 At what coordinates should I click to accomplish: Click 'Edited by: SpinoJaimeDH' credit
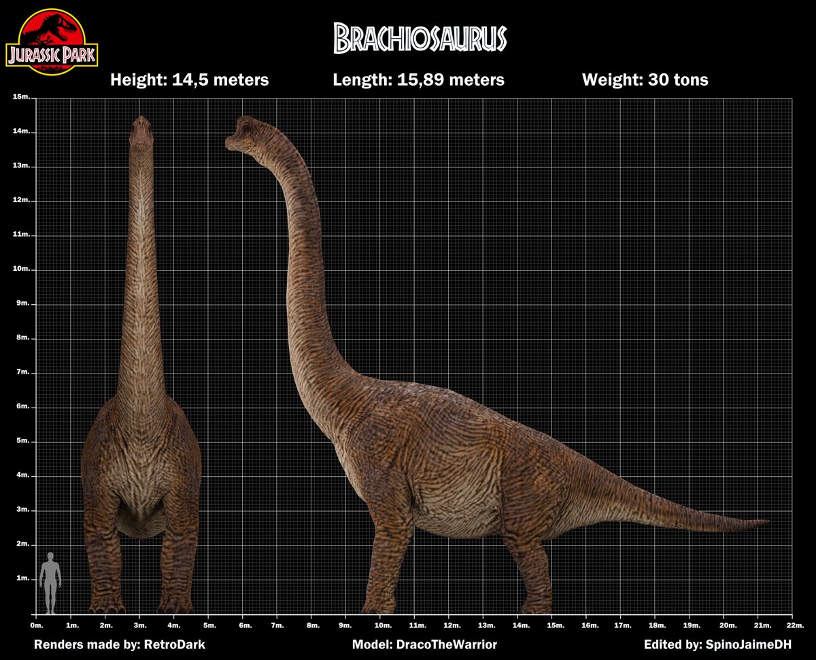coord(718,644)
